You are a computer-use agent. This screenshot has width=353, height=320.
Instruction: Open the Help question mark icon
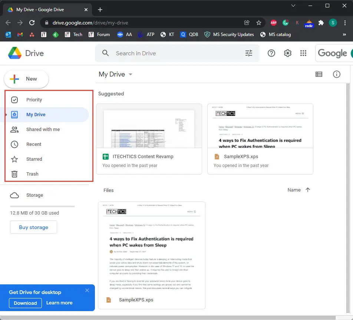pos(271,53)
